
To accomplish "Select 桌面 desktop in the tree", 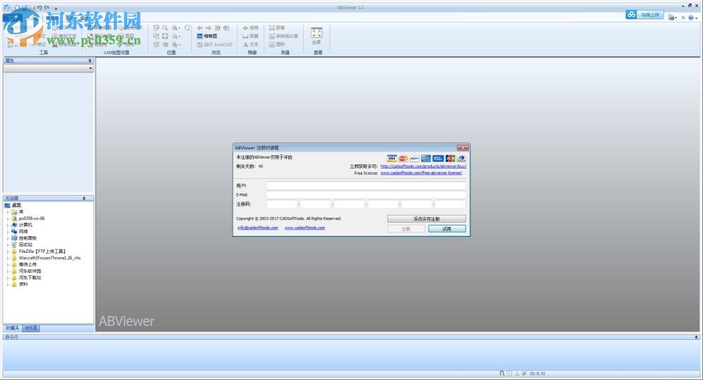I will click(17, 205).
